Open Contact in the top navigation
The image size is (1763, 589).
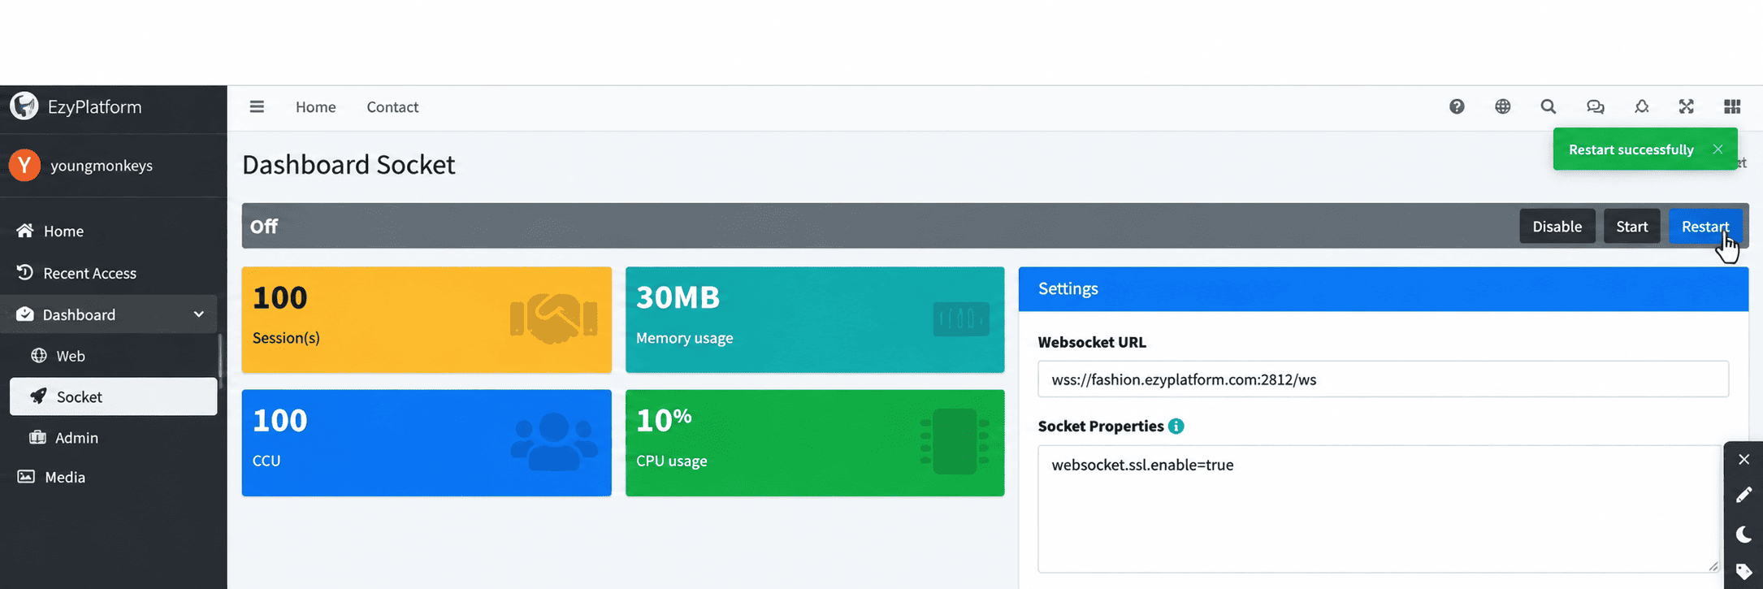pos(392,107)
